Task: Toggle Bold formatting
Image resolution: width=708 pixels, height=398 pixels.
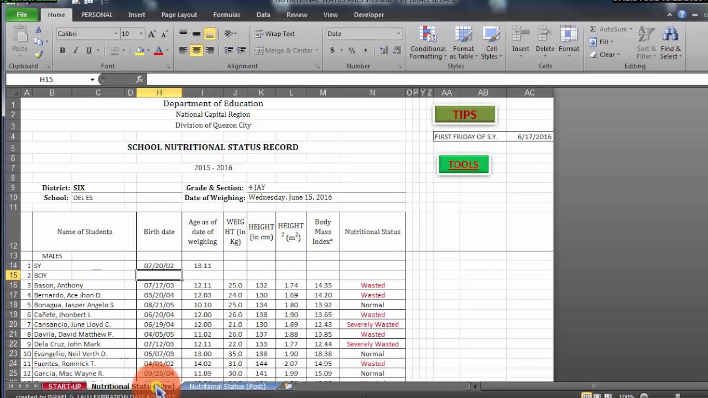Action: coord(63,50)
